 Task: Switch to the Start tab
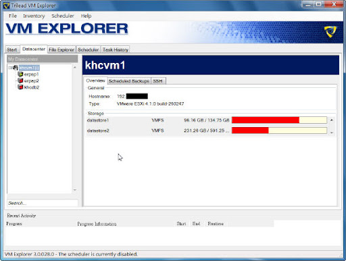pyautogui.click(x=12, y=50)
